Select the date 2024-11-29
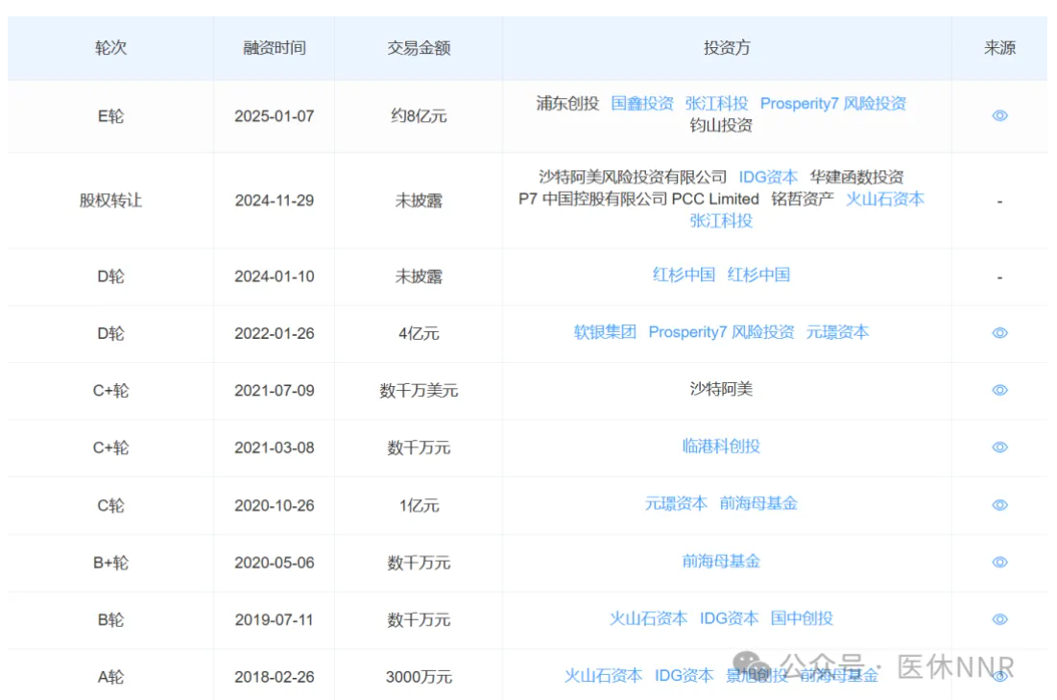This screenshot has width=1057, height=700. pos(275,201)
